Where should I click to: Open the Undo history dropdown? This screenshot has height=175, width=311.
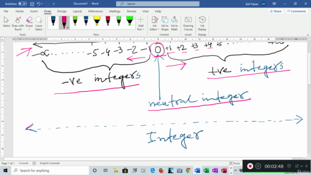tap(42, 4)
